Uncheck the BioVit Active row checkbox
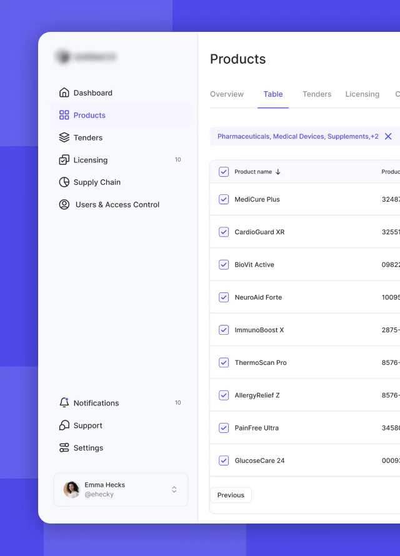400x556 pixels. click(x=224, y=264)
